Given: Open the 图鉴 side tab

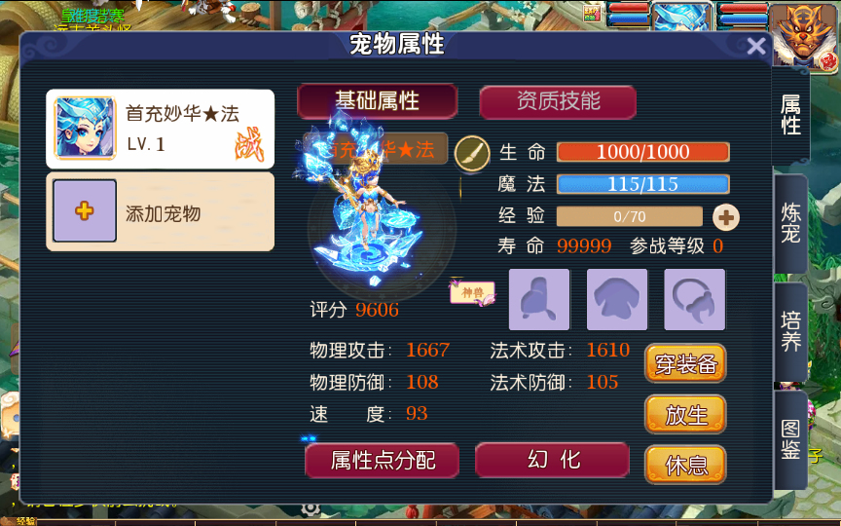Looking at the screenshot, I should tap(790, 439).
